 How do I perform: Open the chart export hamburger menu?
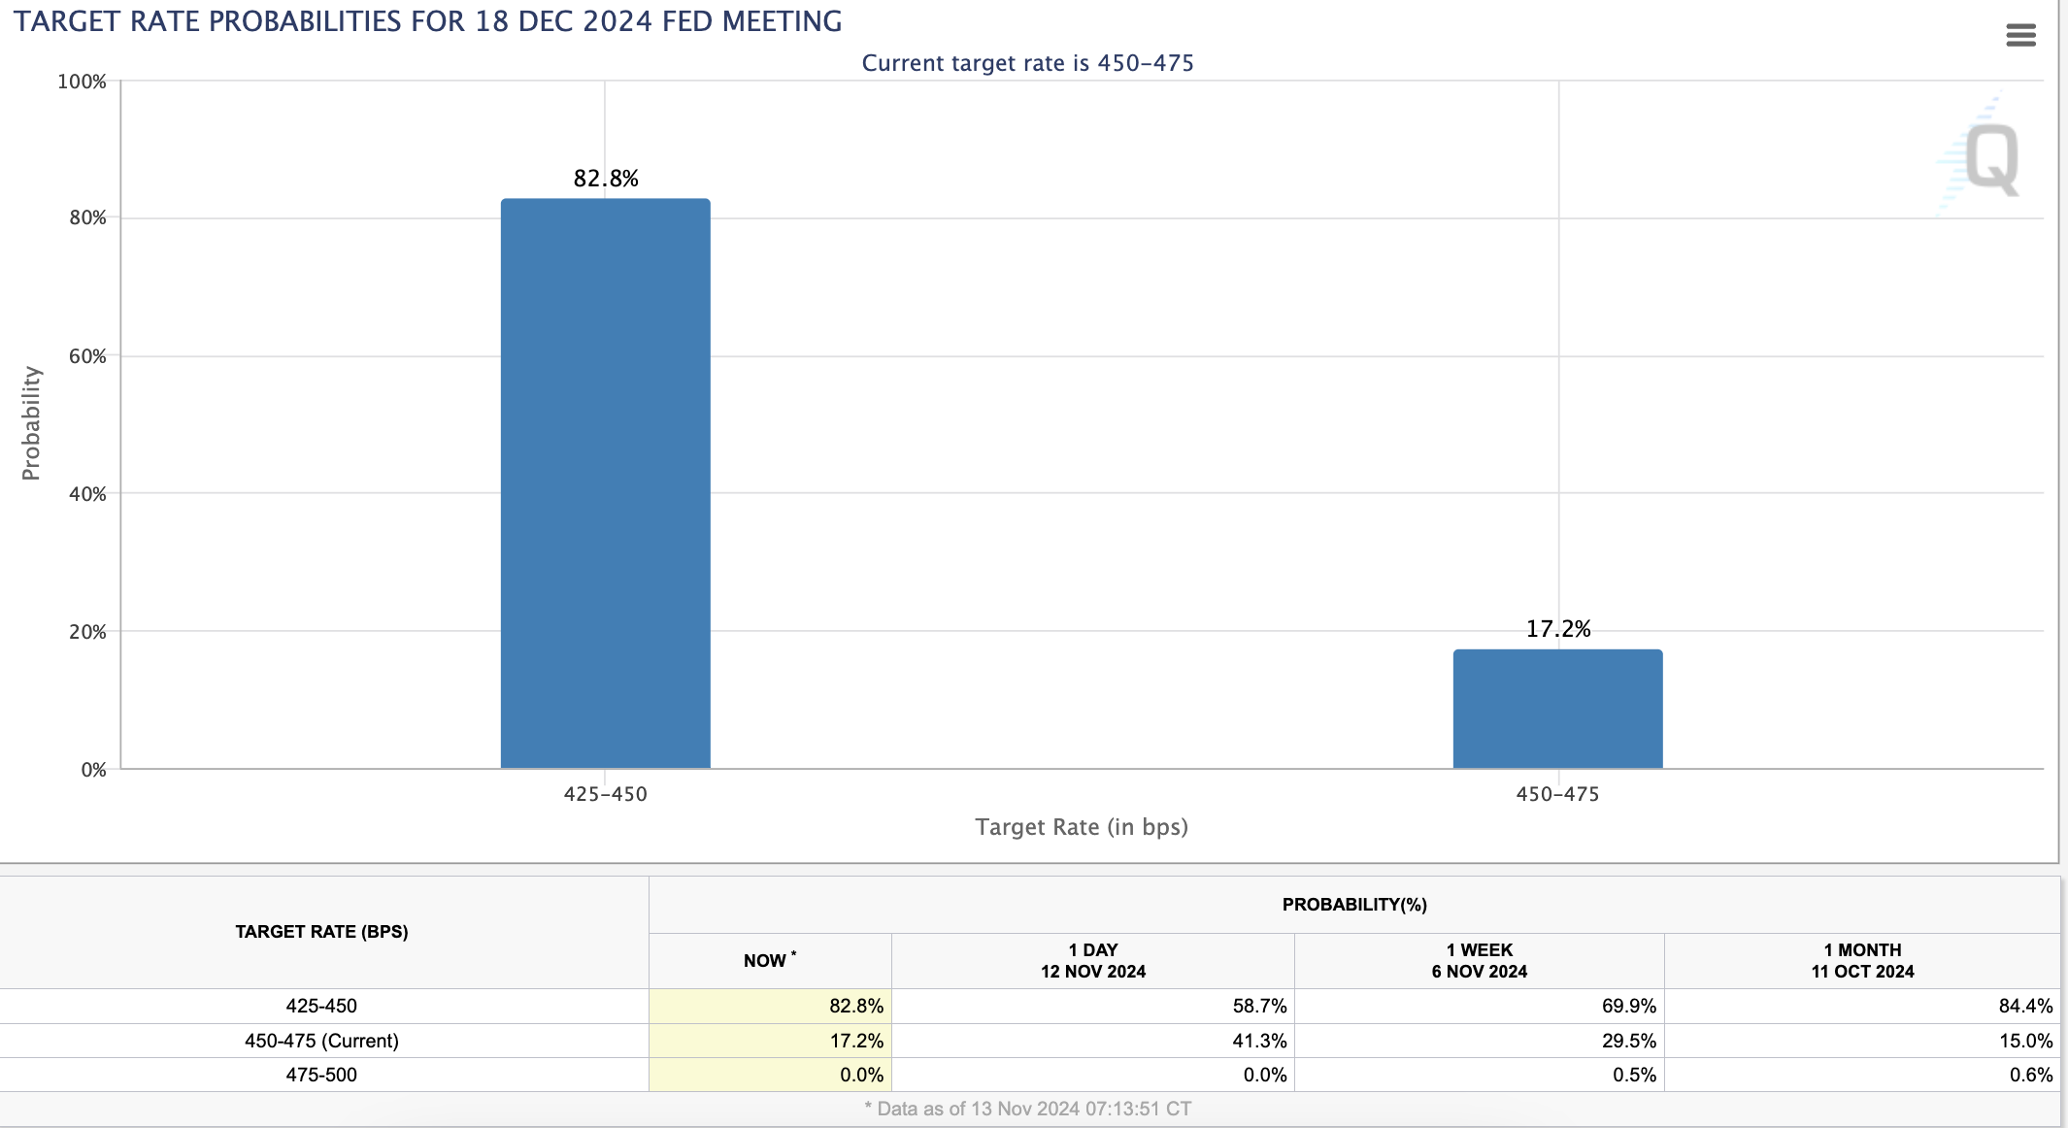pos(2022,35)
